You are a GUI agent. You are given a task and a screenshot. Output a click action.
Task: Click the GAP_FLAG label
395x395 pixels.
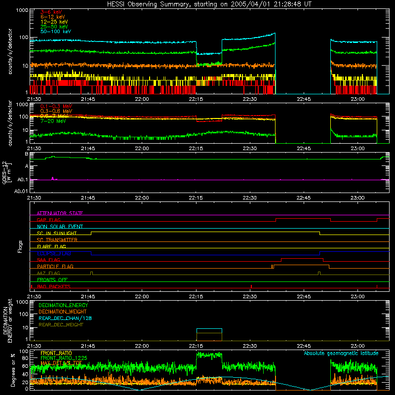coord(48,220)
